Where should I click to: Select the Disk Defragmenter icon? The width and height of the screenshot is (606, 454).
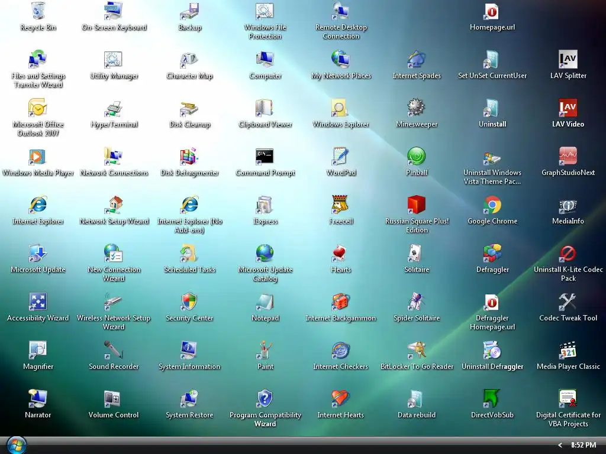pyautogui.click(x=189, y=156)
